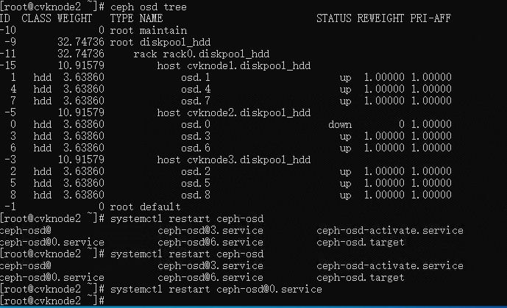Viewport: 507px width, 308px height.
Task: Click the CLASS column header
Action: point(37,19)
